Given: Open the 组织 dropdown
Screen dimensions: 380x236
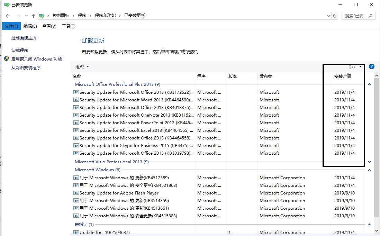Looking at the screenshot, I should click(82, 67).
